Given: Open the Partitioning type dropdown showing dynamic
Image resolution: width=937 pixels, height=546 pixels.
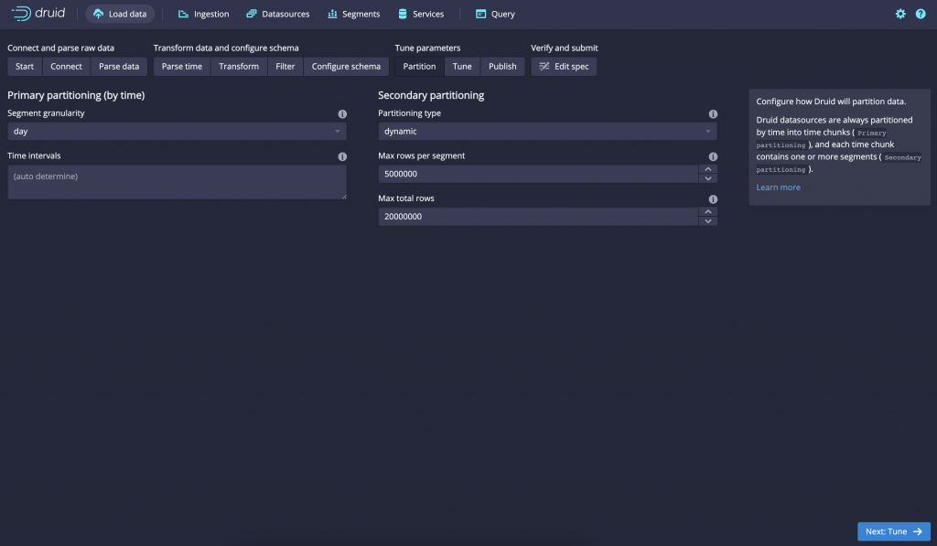Looking at the screenshot, I should click(x=545, y=132).
